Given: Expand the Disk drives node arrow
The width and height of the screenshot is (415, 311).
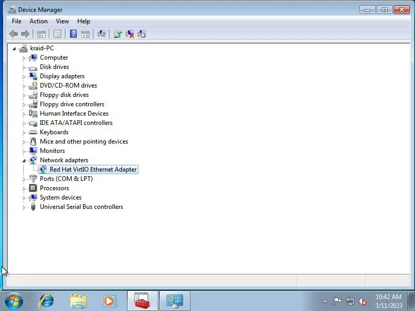Looking at the screenshot, I should click(24, 67).
